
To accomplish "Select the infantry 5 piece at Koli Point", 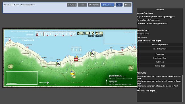I will point(92,54).
